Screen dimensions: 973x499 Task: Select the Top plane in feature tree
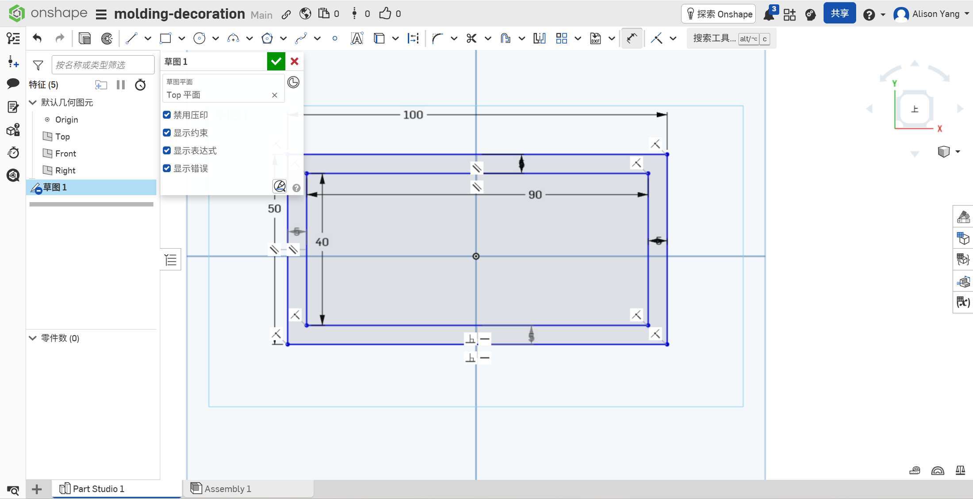click(x=62, y=136)
